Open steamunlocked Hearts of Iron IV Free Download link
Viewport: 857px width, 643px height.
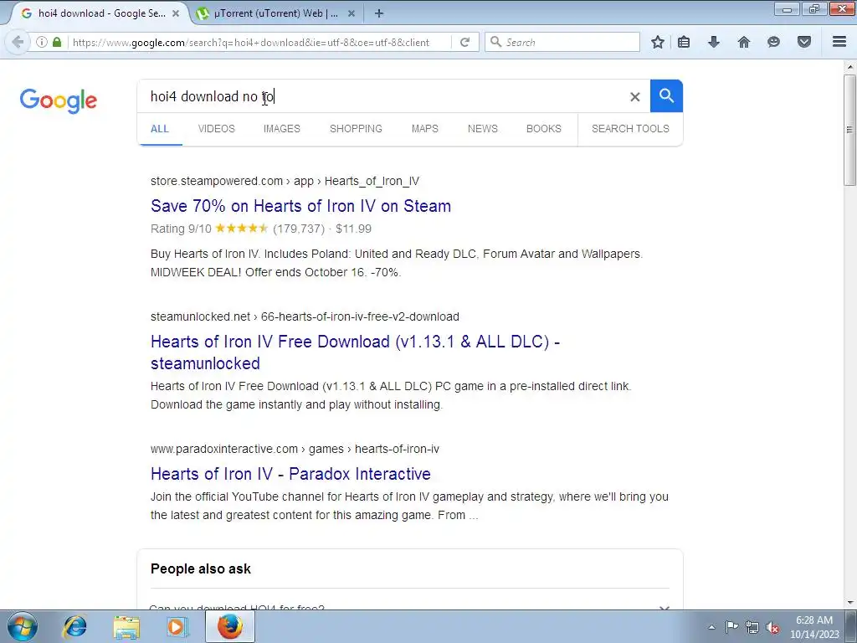coord(355,352)
